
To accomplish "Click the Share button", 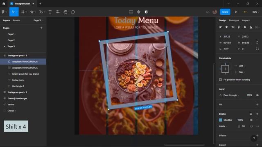I will [225, 12].
